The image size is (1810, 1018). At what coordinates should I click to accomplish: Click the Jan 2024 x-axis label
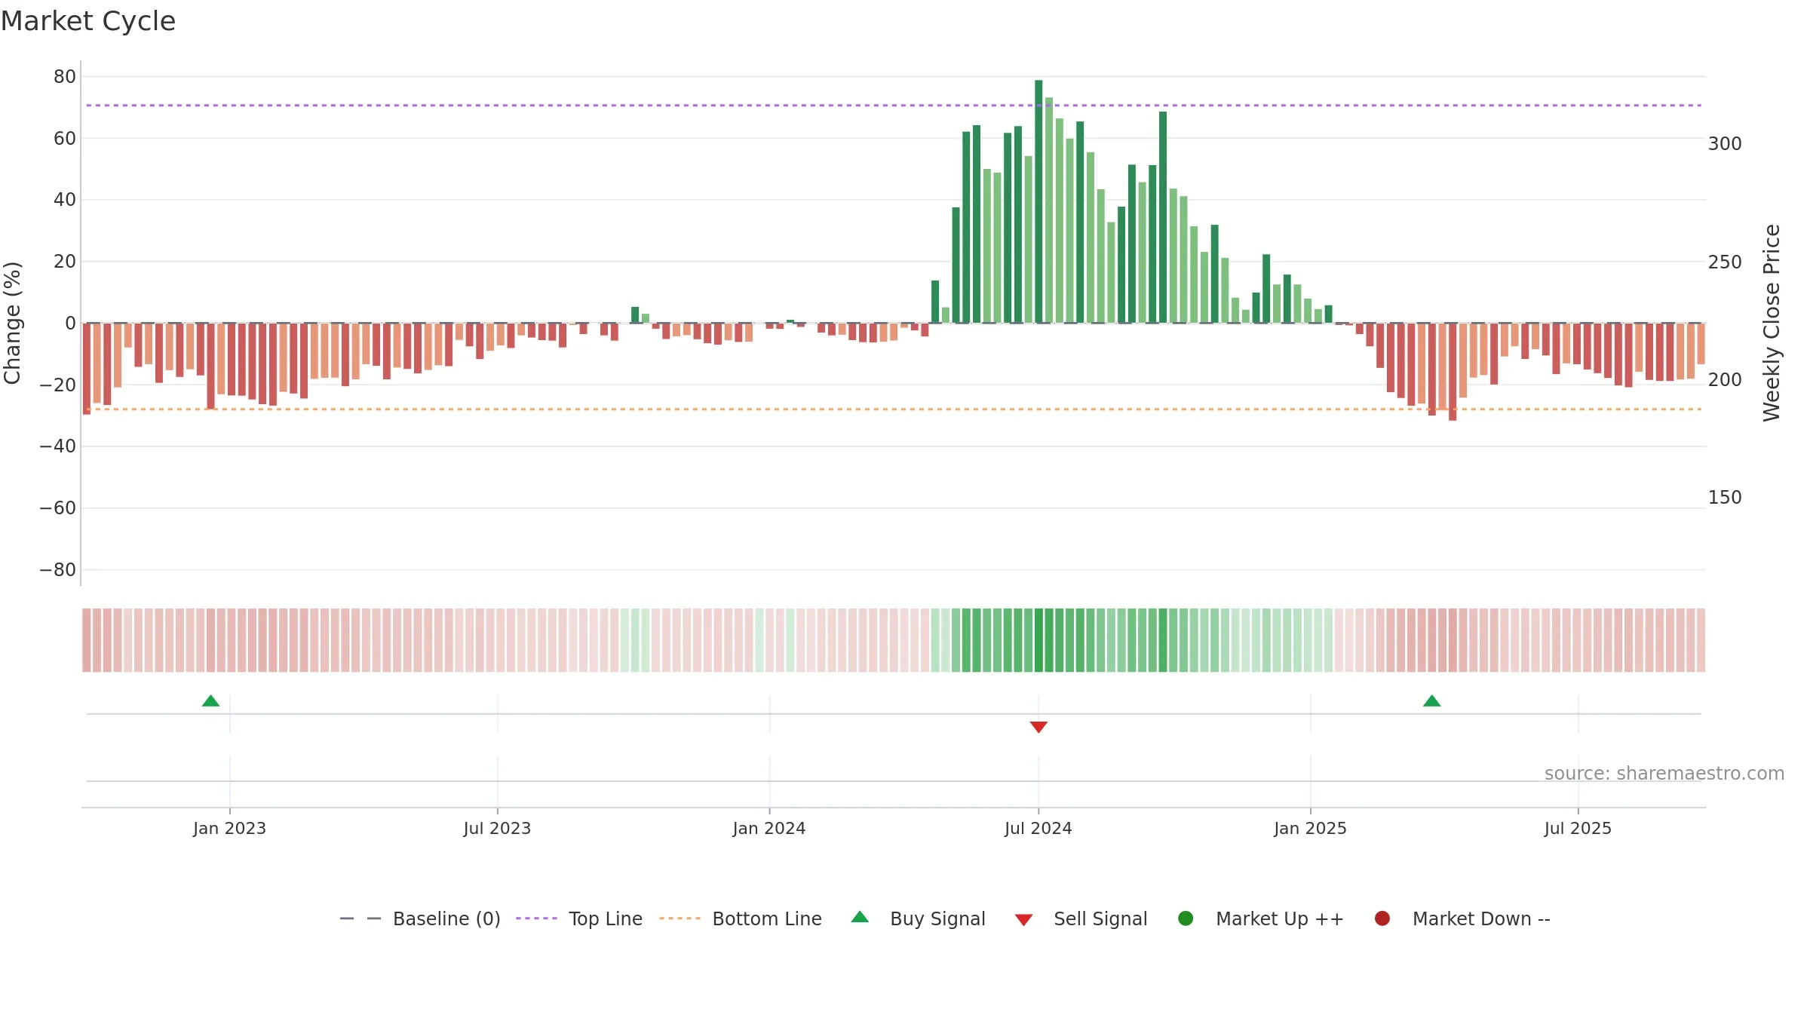click(769, 828)
